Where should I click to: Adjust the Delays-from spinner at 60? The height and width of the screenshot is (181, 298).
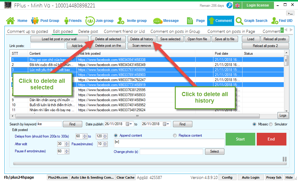click(x=85, y=136)
